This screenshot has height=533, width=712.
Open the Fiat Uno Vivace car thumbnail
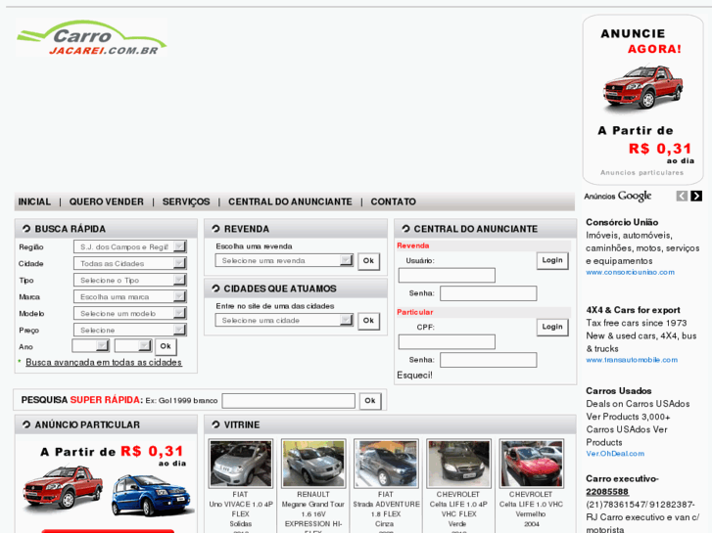241,464
